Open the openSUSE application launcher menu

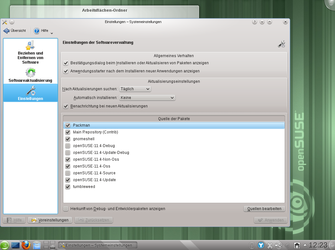[x=5, y=245]
